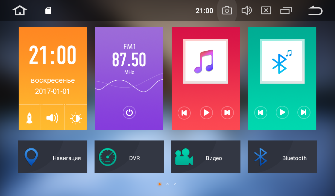Click the video camera icon
335x196 pixels.
click(184, 157)
